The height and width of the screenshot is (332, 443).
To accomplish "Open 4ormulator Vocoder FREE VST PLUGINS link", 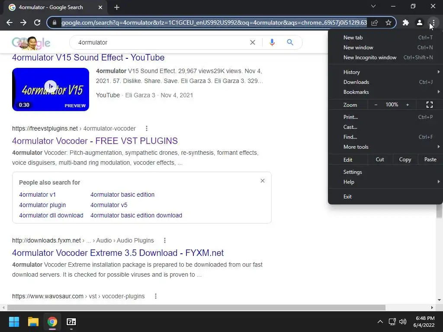I will click(x=95, y=140).
